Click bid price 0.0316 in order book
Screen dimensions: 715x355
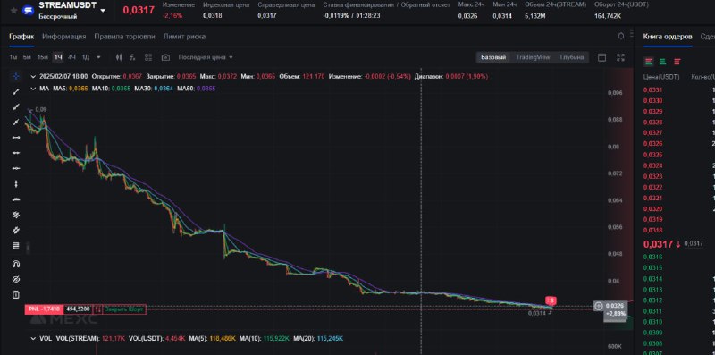click(652, 257)
